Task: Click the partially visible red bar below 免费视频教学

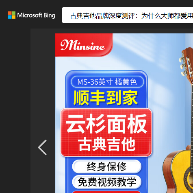Action: (106, 192)
